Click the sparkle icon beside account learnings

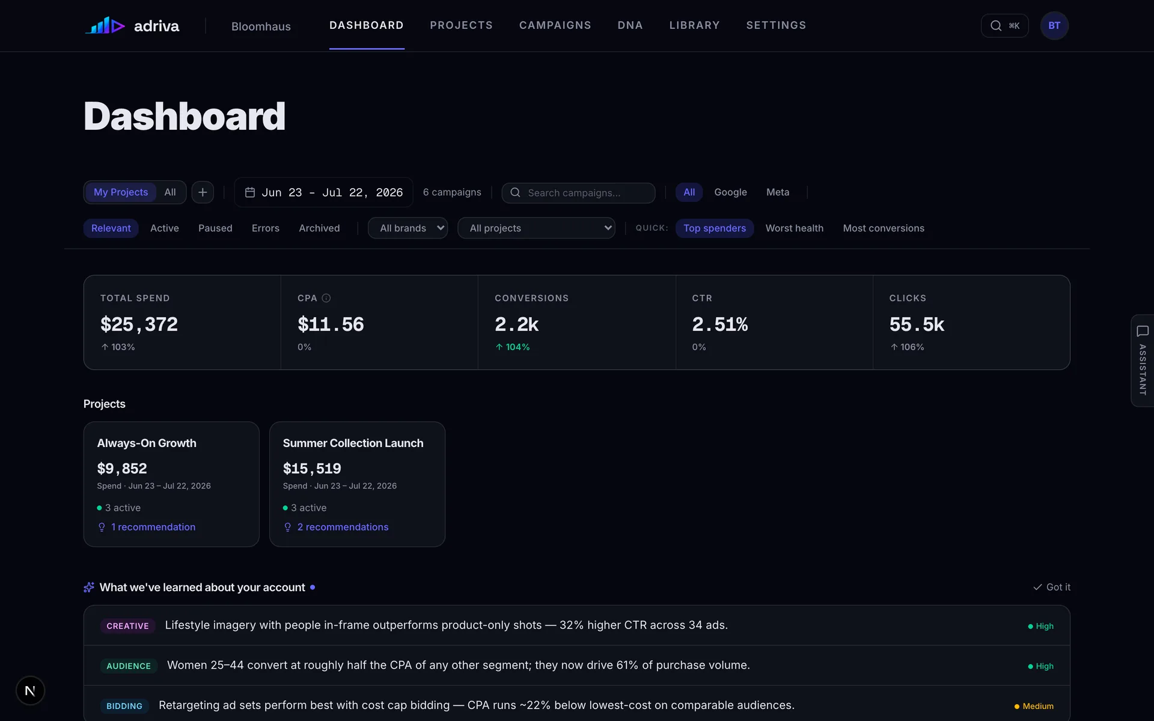point(89,587)
